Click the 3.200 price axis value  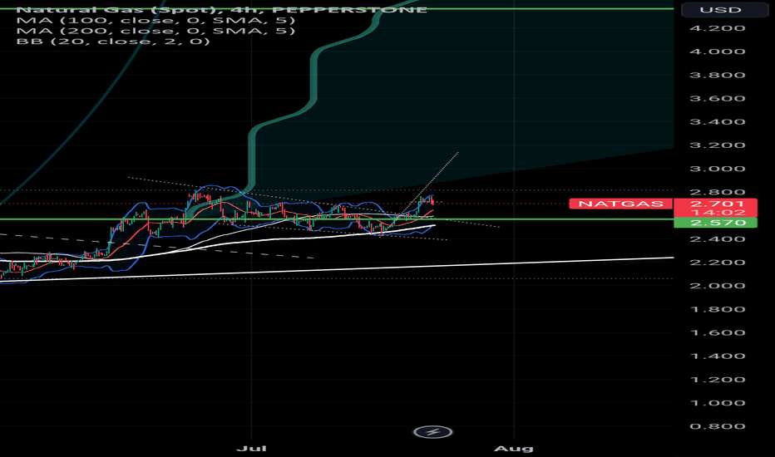717,145
